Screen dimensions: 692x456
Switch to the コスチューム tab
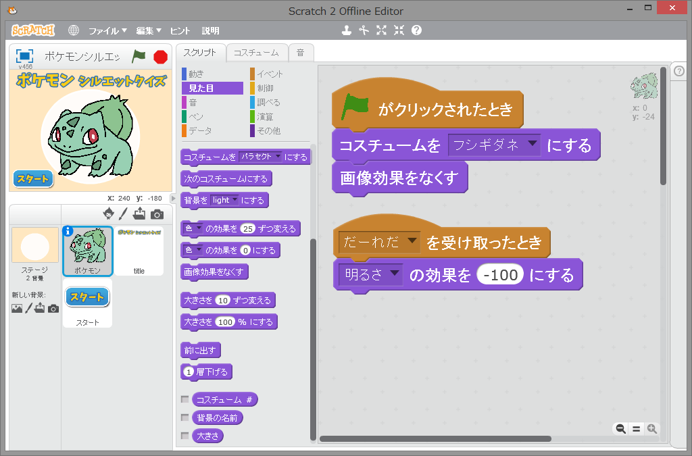pyautogui.click(x=256, y=53)
